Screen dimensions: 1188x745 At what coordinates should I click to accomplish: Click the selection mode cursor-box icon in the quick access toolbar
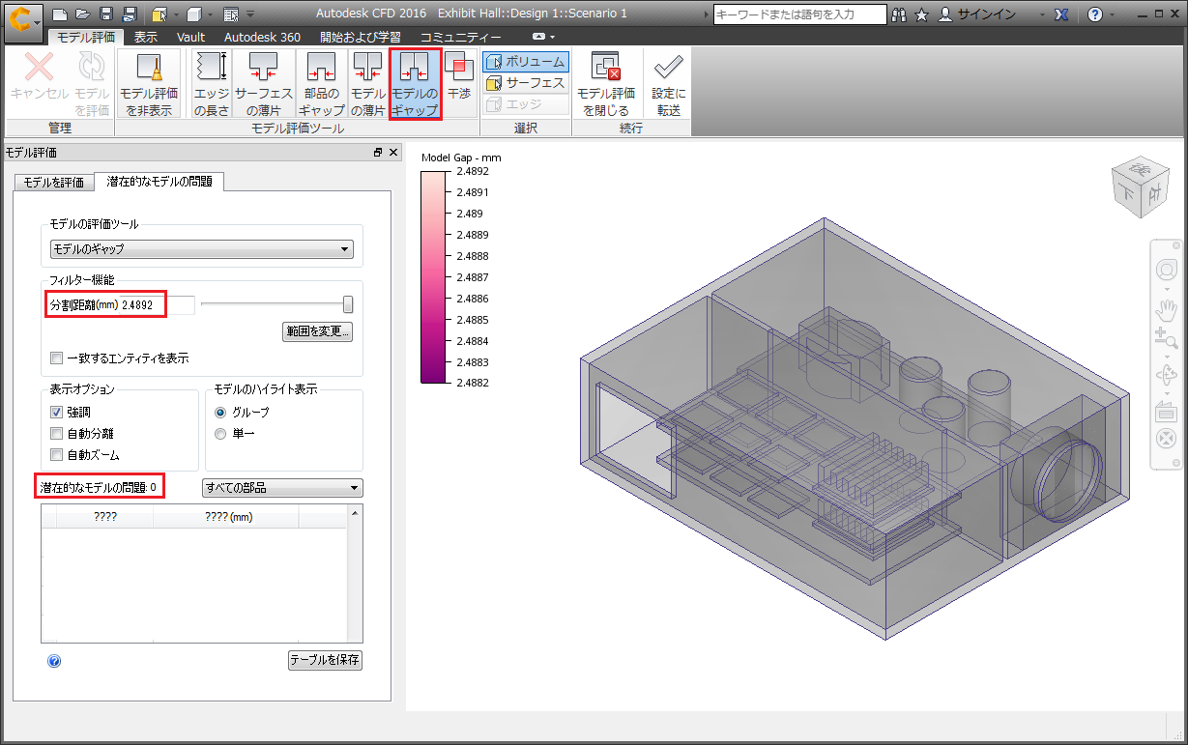point(159,14)
